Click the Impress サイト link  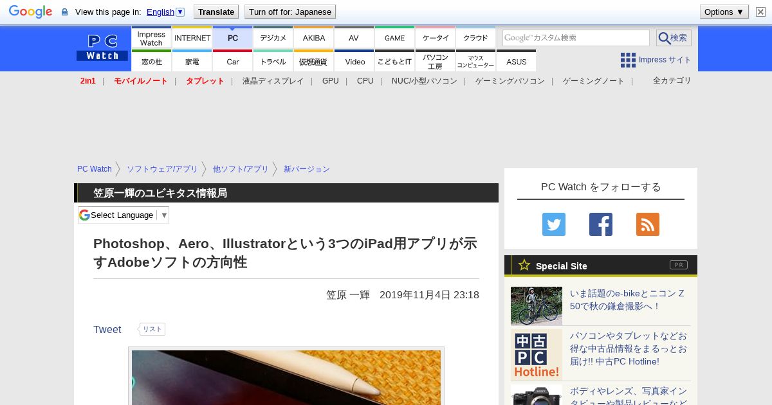(x=665, y=60)
